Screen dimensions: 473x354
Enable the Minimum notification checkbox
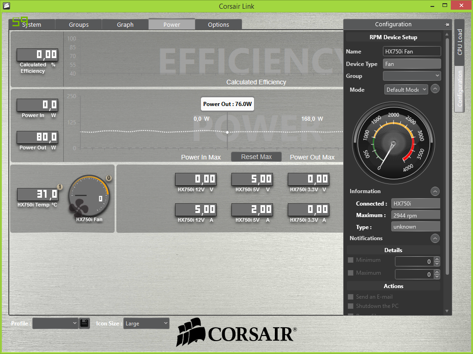pos(350,260)
